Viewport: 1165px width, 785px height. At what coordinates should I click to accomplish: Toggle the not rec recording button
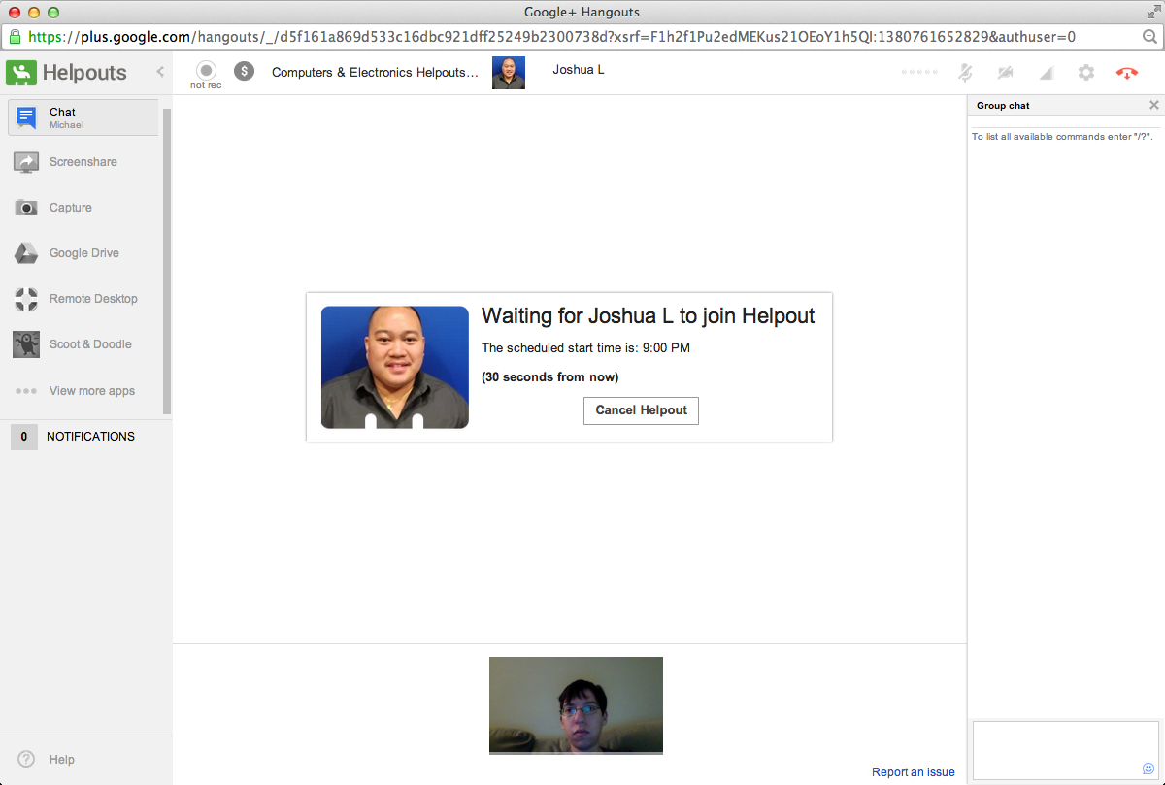(x=206, y=75)
